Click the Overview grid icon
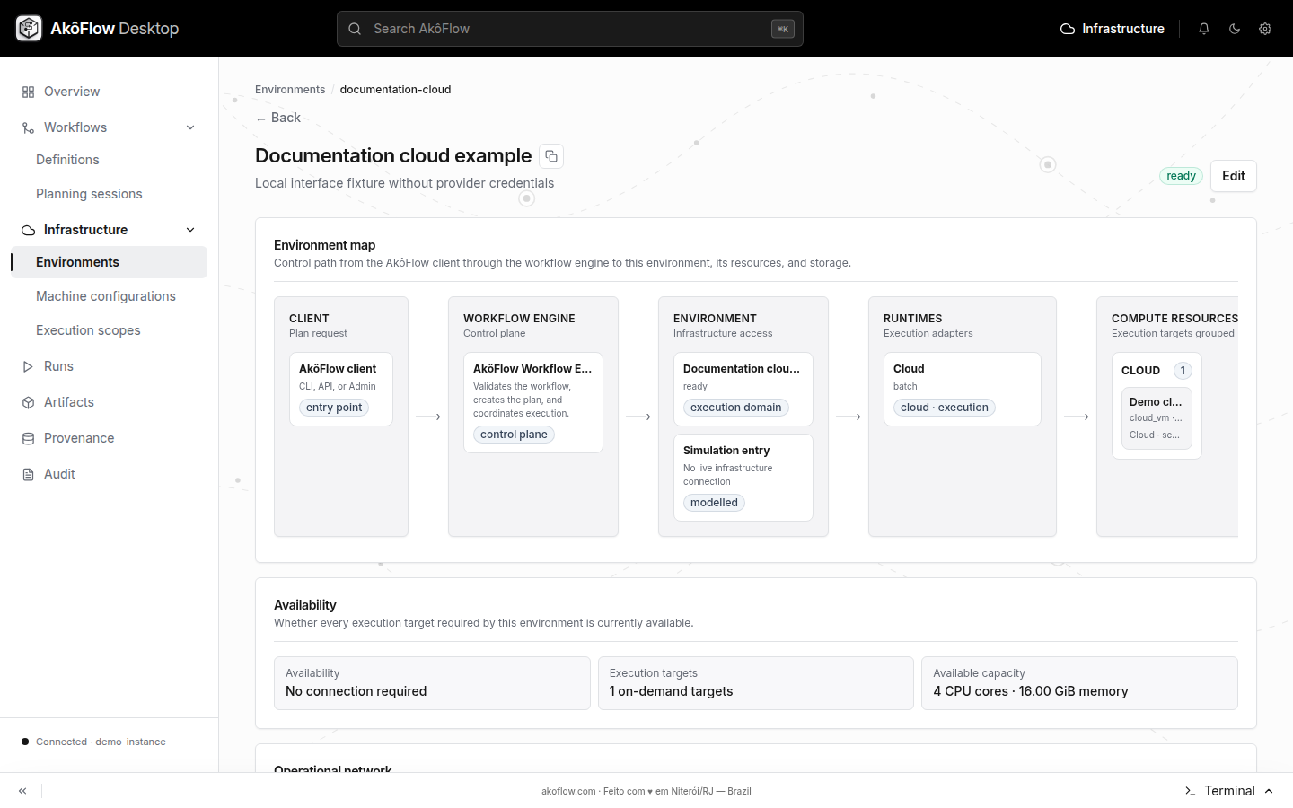Screen dimensions: 1293x808 pos(28,92)
